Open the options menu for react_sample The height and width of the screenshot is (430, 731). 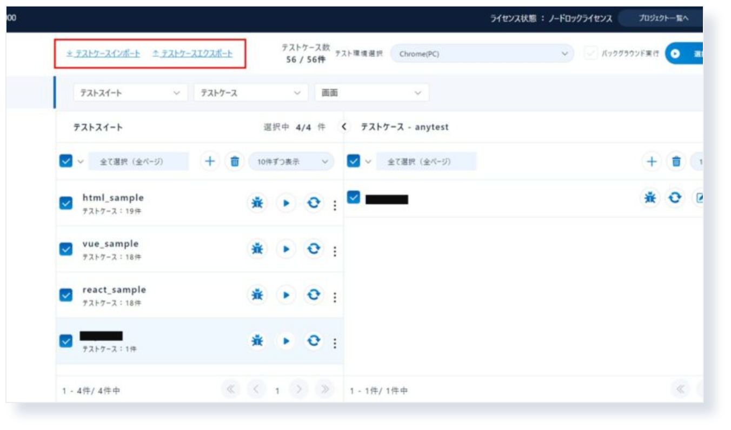[334, 294]
